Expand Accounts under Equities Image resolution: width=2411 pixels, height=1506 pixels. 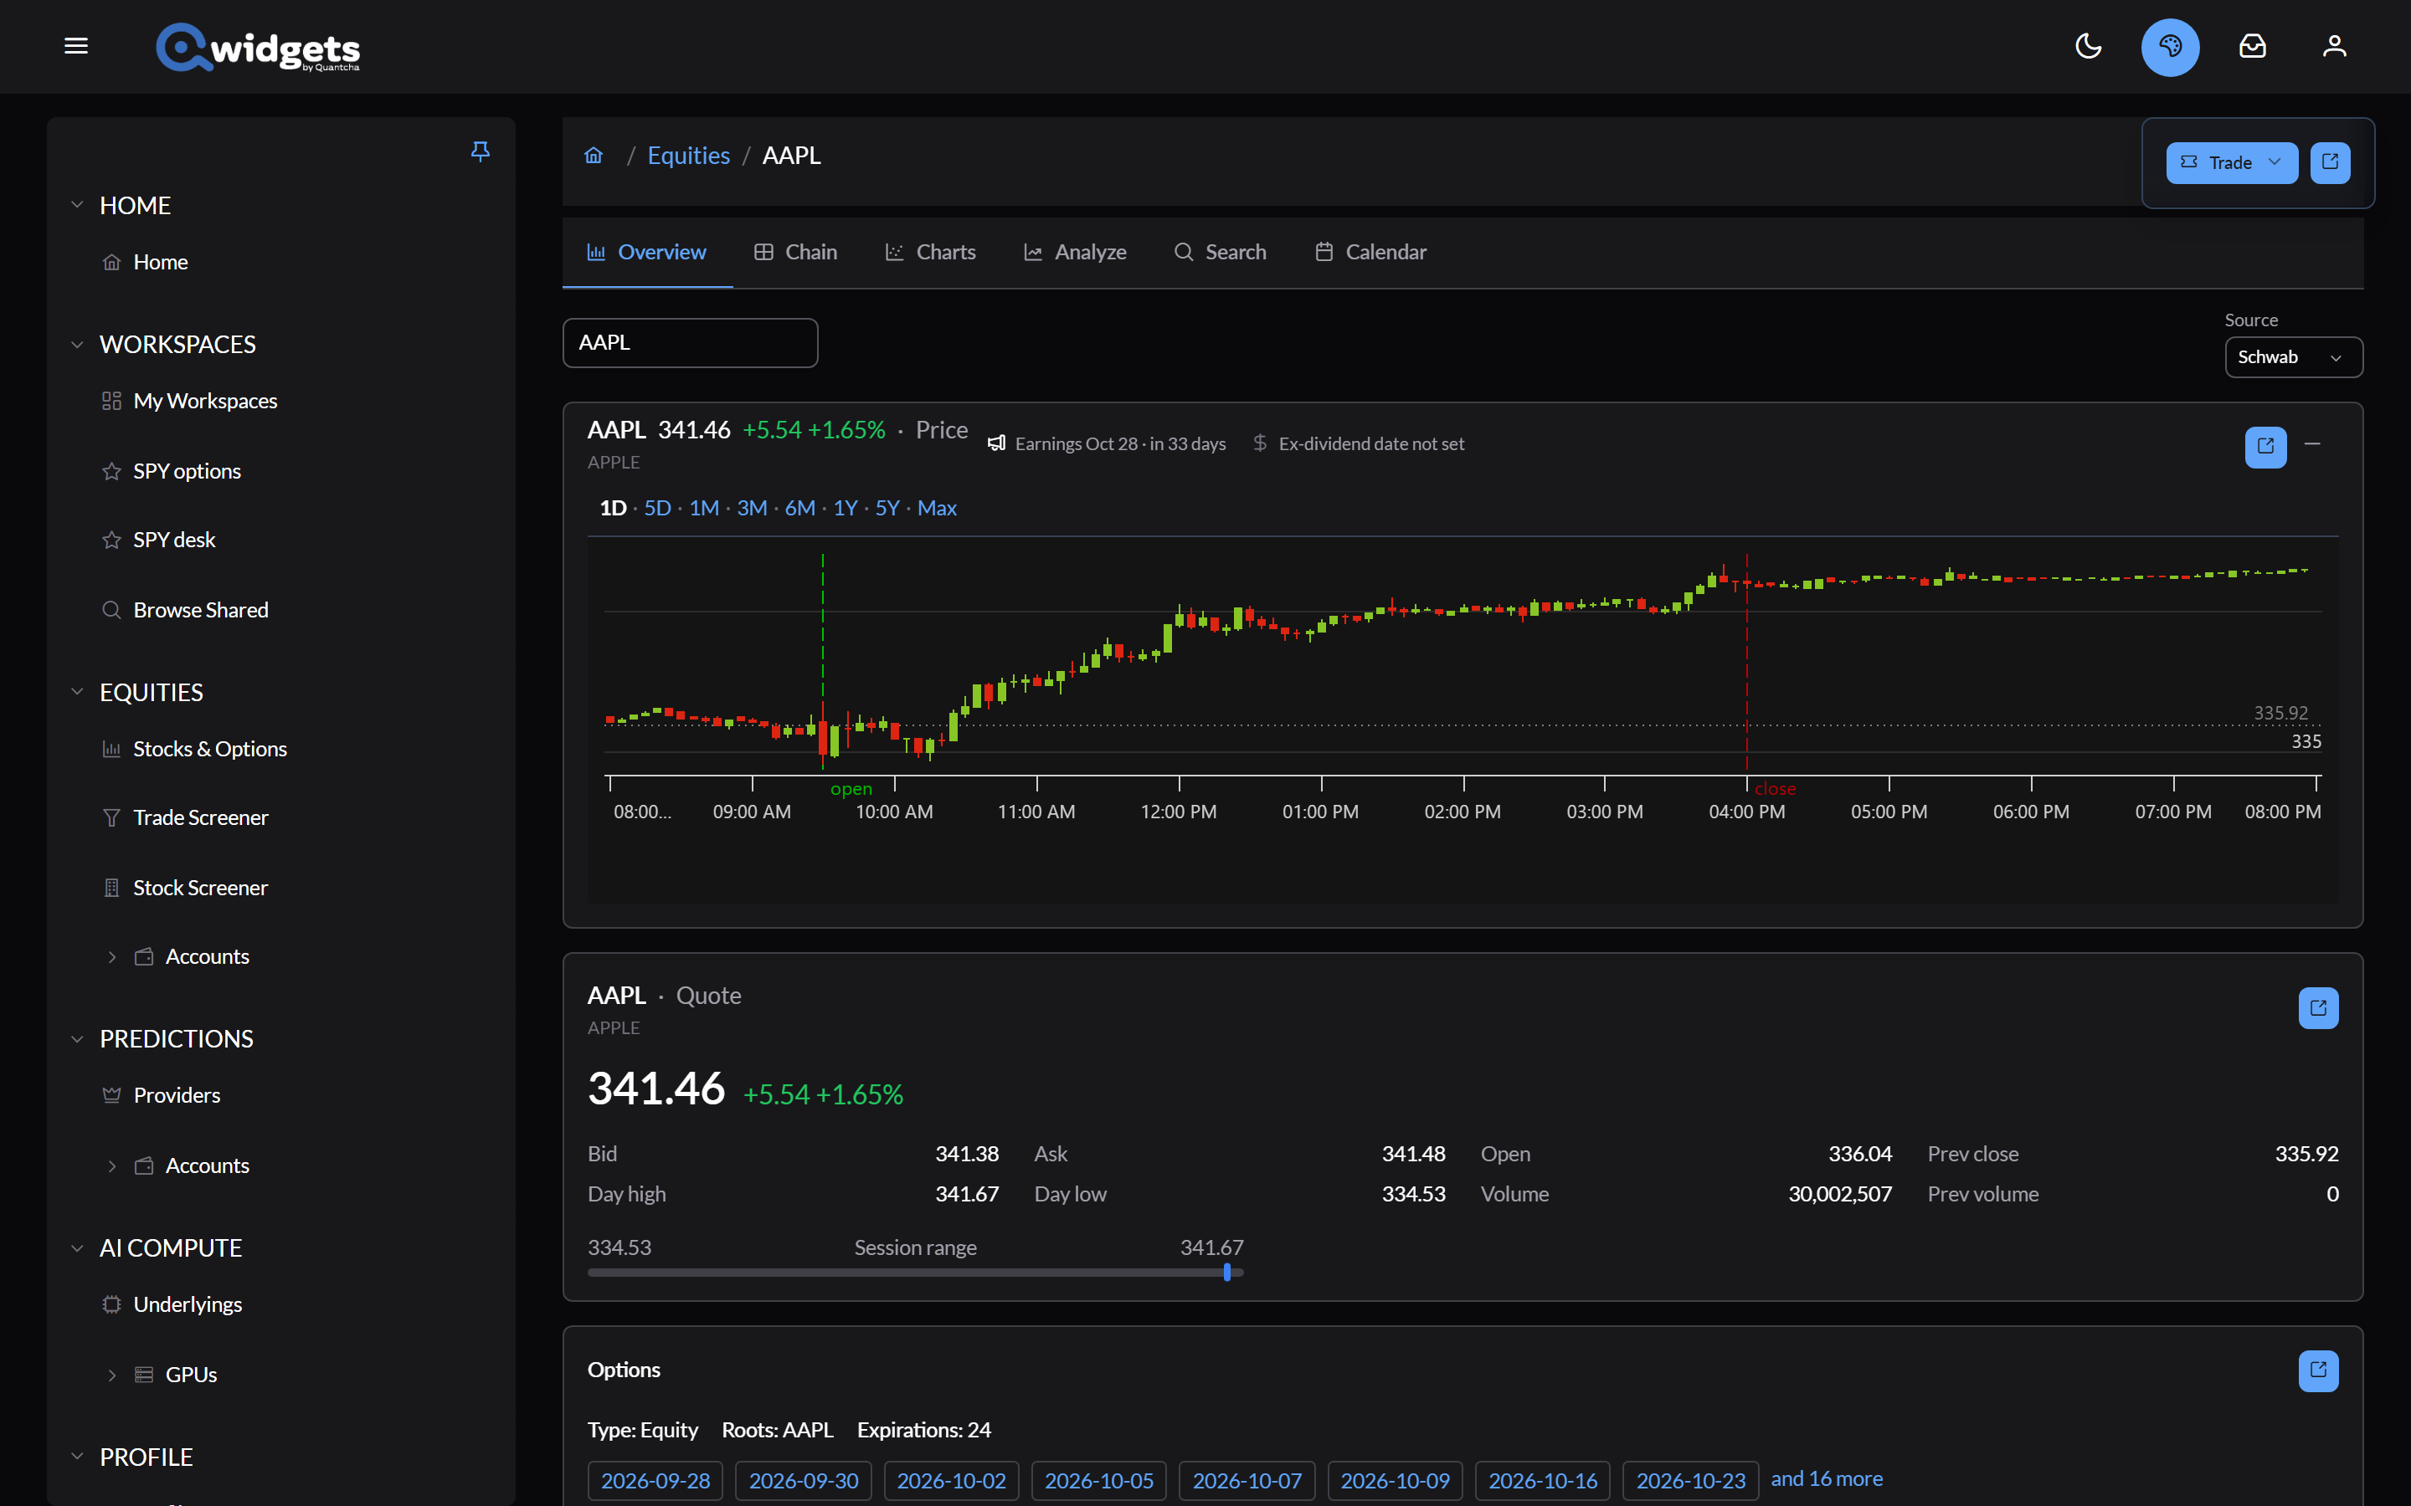point(111,957)
